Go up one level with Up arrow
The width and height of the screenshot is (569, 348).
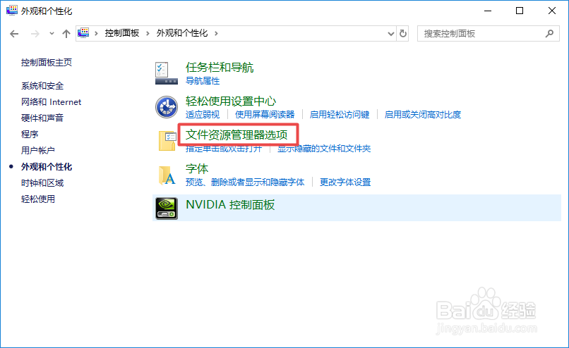coord(66,34)
